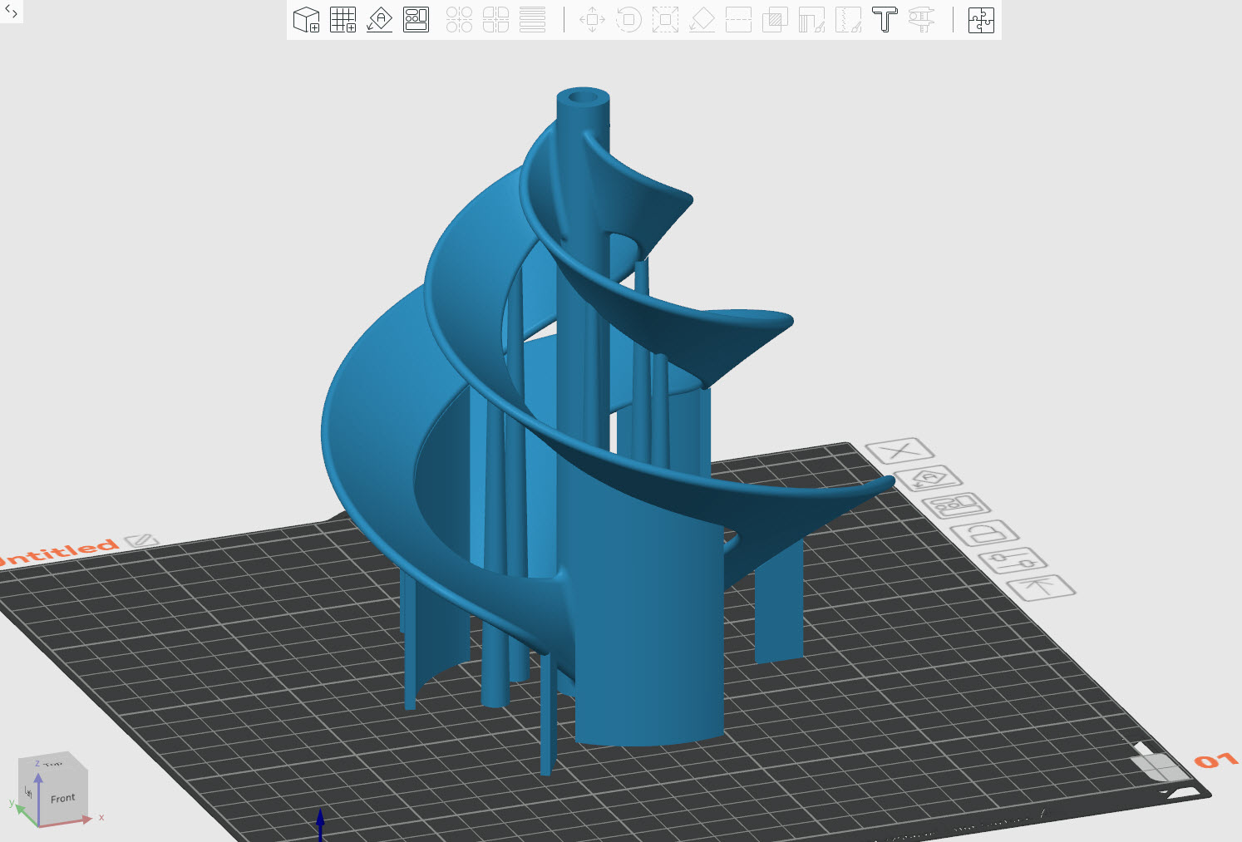The height and width of the screenshot is (842, 1242).
Task: Click Auto orient in the top toolbar
Action: [379, 19]
